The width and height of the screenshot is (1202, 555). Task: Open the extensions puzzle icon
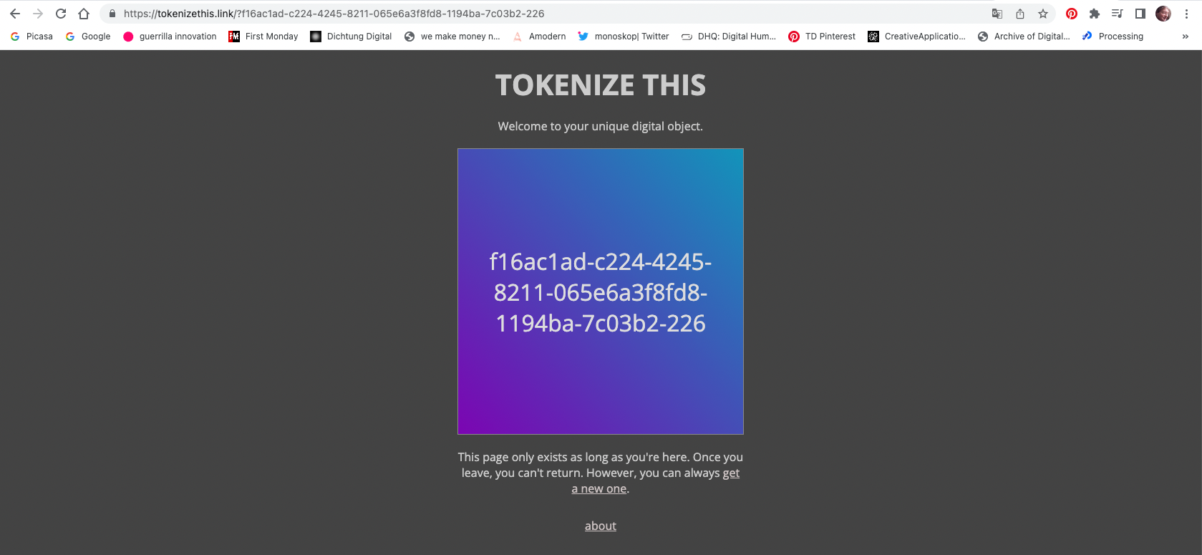1095,14
